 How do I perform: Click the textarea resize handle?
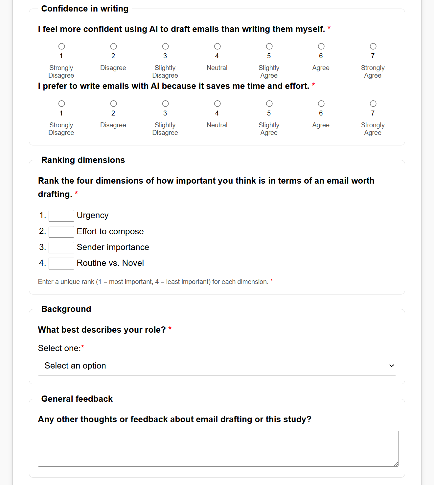point(396,464)
